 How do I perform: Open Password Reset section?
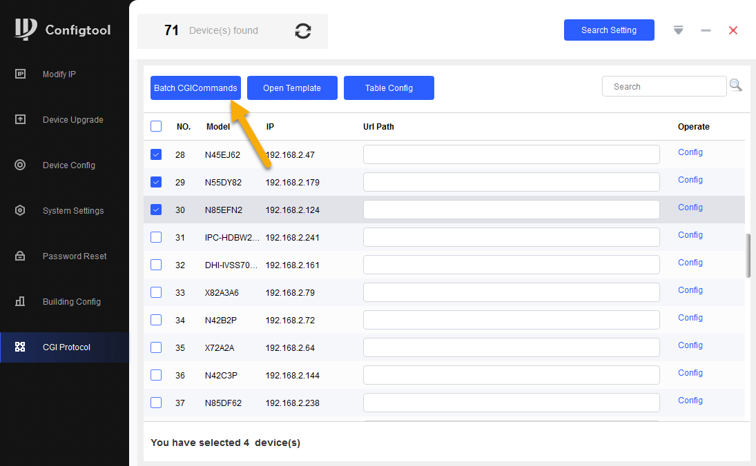(74, 256)
